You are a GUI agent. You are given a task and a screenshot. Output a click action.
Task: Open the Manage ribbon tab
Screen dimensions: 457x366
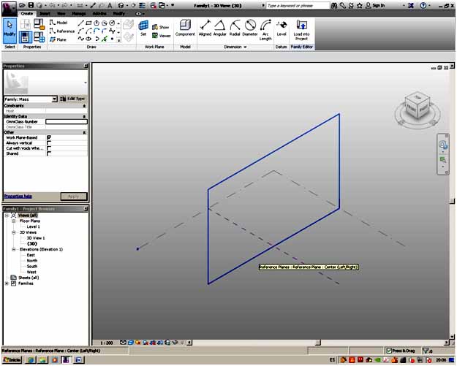(79, 13)
